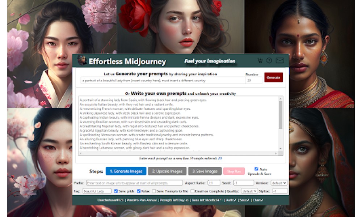Image resolution: width=362 pixels, height=217 pixels.
Task: Start step 1 Generate Images
Action: [126, 171]
